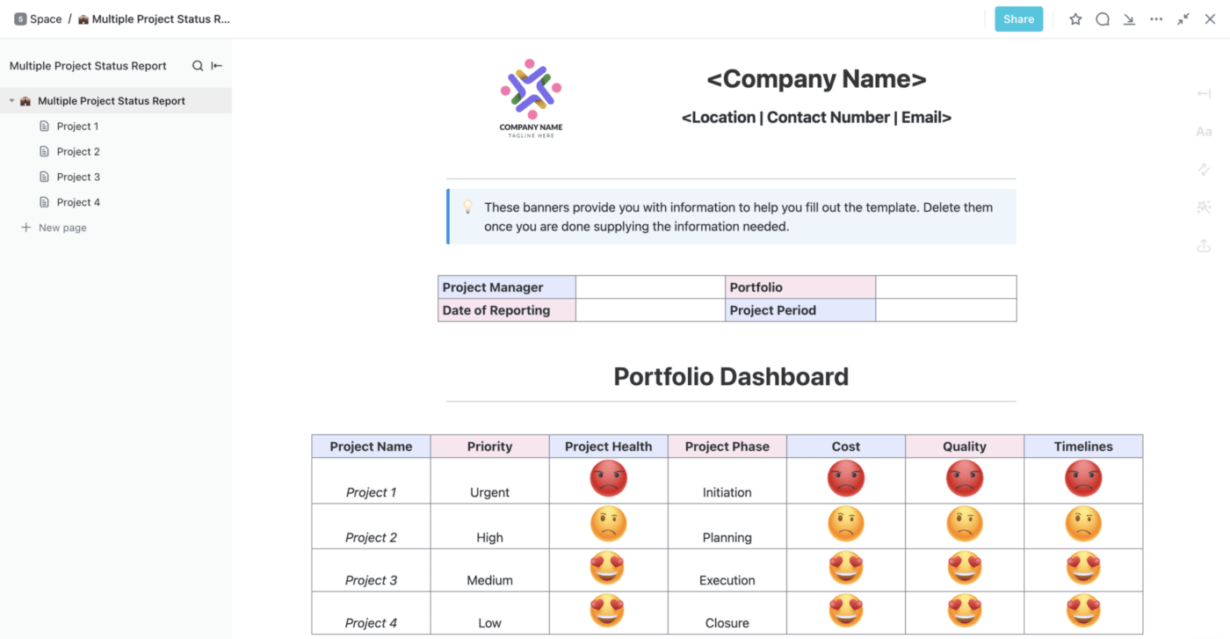This screenshot has height=639, width=1230.
Task: Click the Share button
Action: pyautogui.click(x=1018, y=19)
